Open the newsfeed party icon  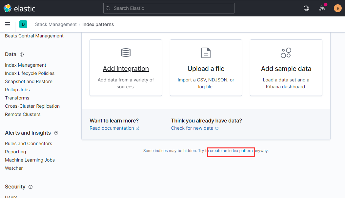(322, 8)
